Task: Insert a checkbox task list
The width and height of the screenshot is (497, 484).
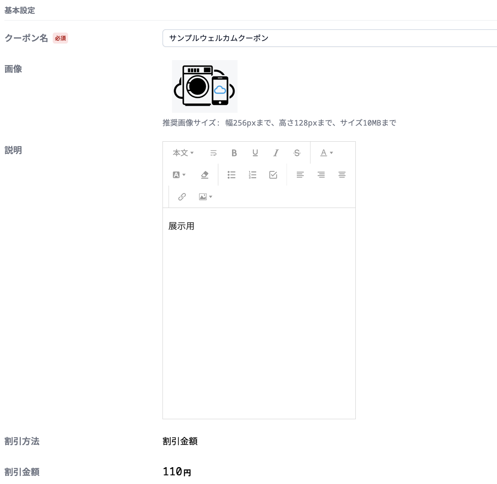Action: (x=273, y=175)
